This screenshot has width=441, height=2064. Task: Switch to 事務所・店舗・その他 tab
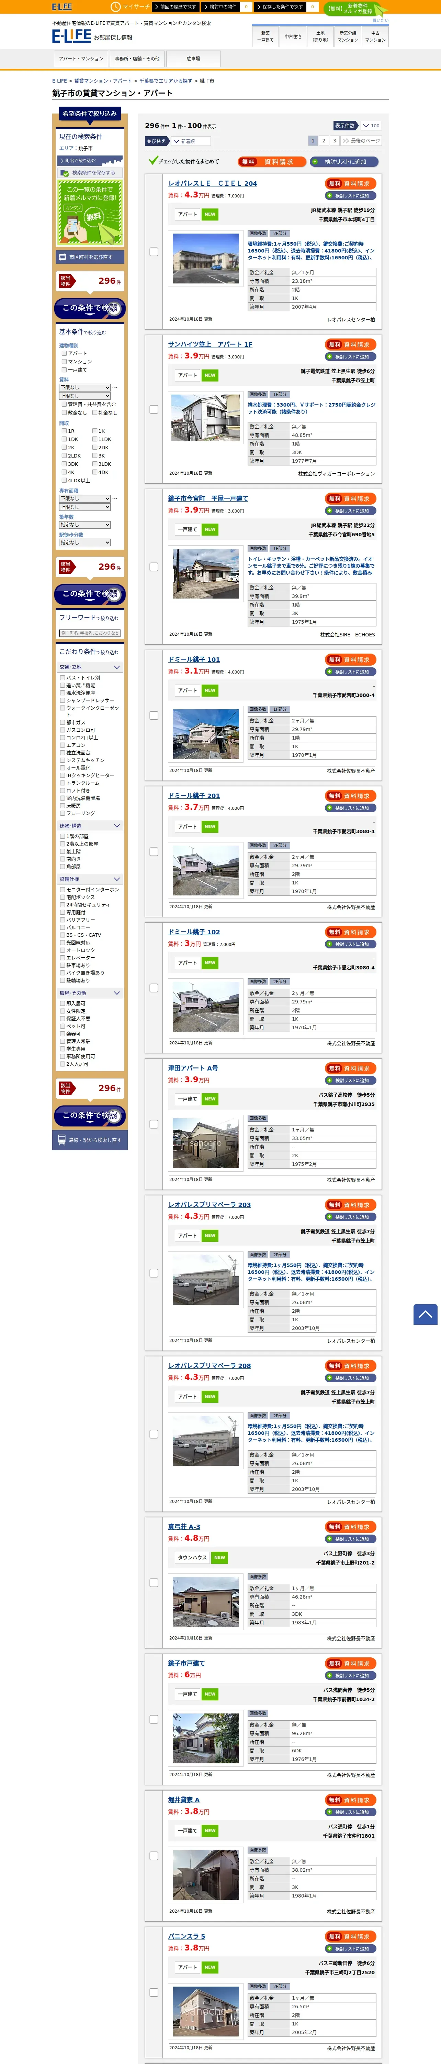137,58
